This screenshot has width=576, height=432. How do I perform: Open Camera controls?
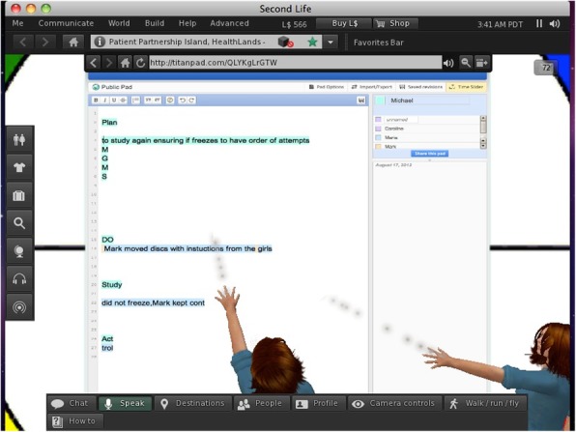point(394,403)
